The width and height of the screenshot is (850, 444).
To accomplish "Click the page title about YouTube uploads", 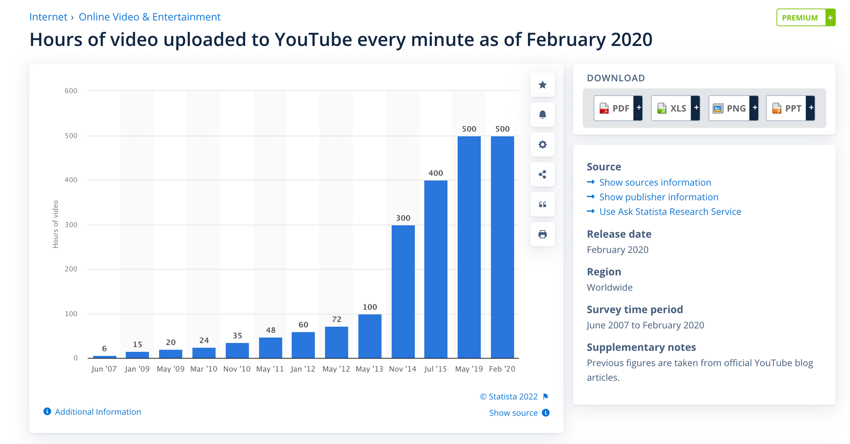I will pyautogui.click(x=341, y=40).
